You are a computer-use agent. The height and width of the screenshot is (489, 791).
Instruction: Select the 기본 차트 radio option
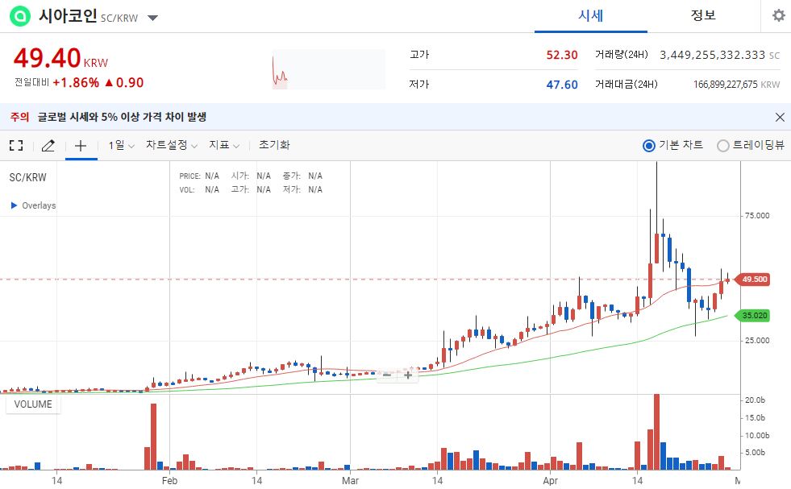pos(649,146)
